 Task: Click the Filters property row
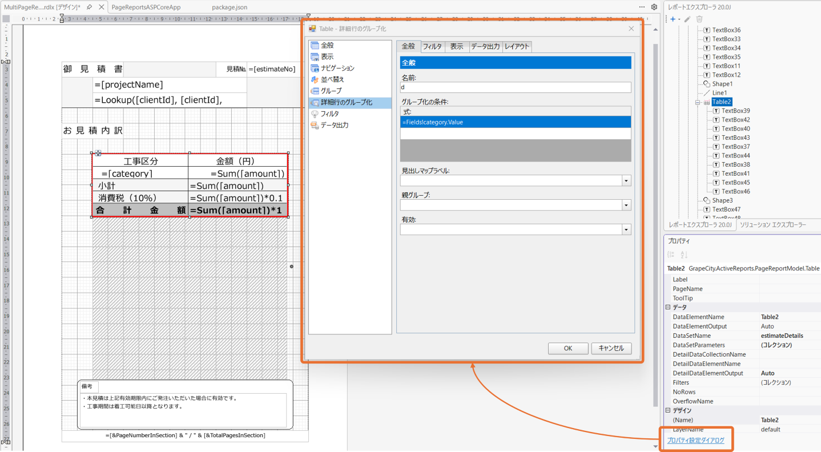tap(742, 382)
